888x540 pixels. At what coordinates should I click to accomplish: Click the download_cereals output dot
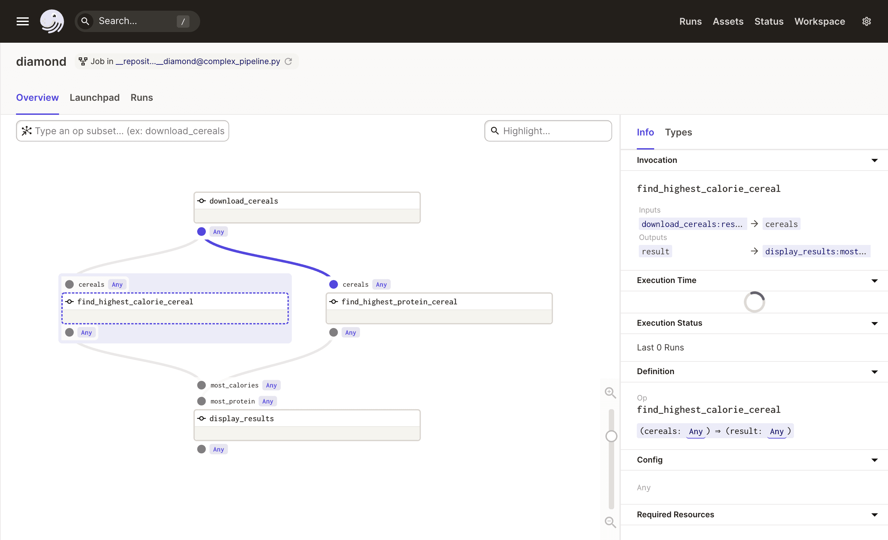[x=201, y=232]
